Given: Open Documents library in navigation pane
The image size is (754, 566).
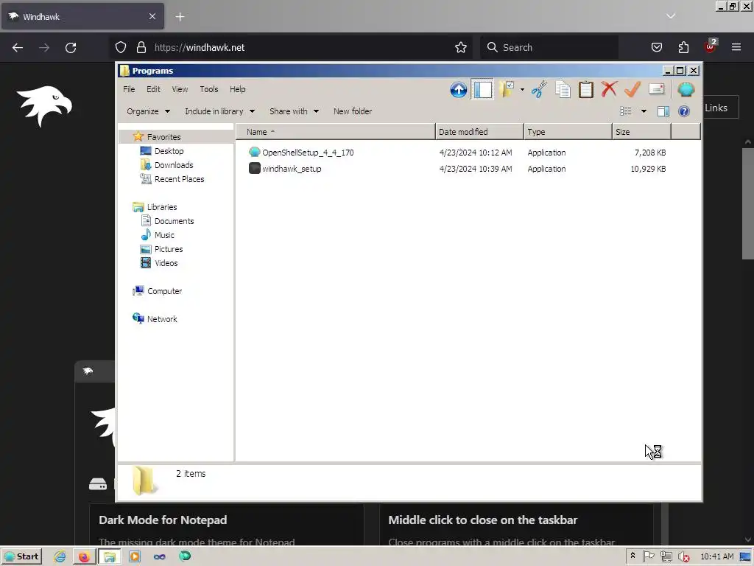Looking at the screenshot, I should pyautogui.click(x=174, y=221).
